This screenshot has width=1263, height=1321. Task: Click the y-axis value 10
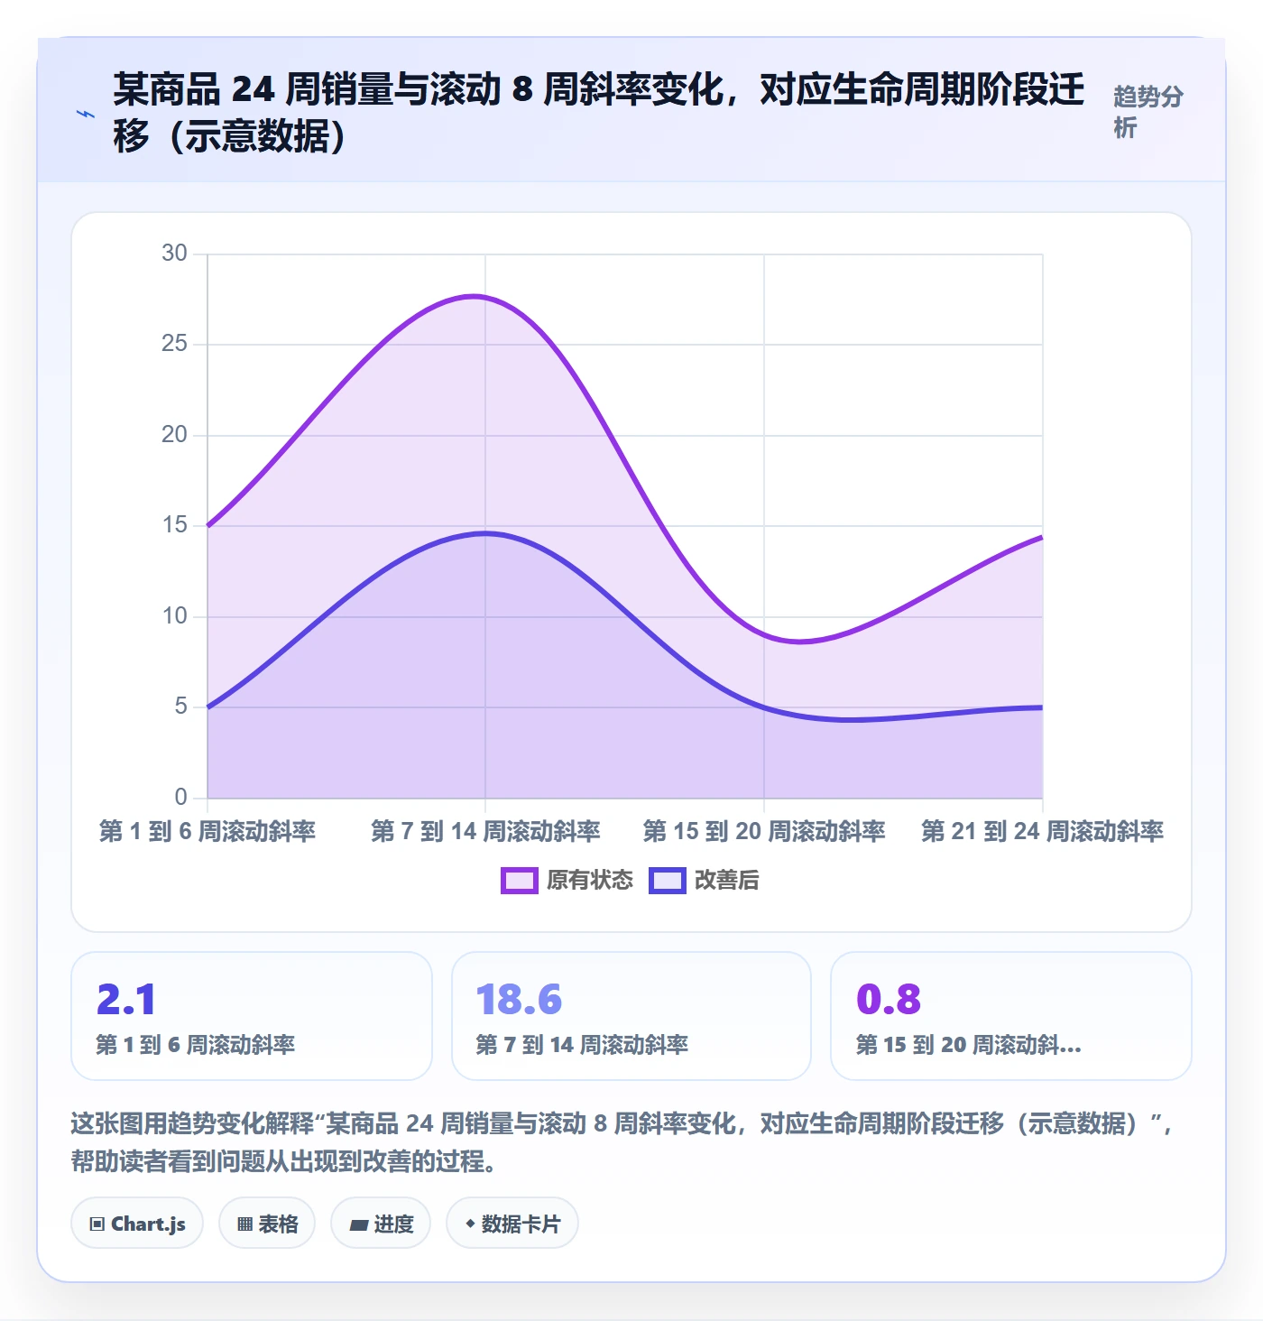coord(175,616)
